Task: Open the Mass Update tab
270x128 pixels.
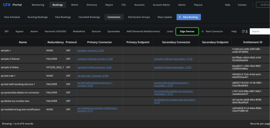Action: pyautogui.click(x=165, y=17)
